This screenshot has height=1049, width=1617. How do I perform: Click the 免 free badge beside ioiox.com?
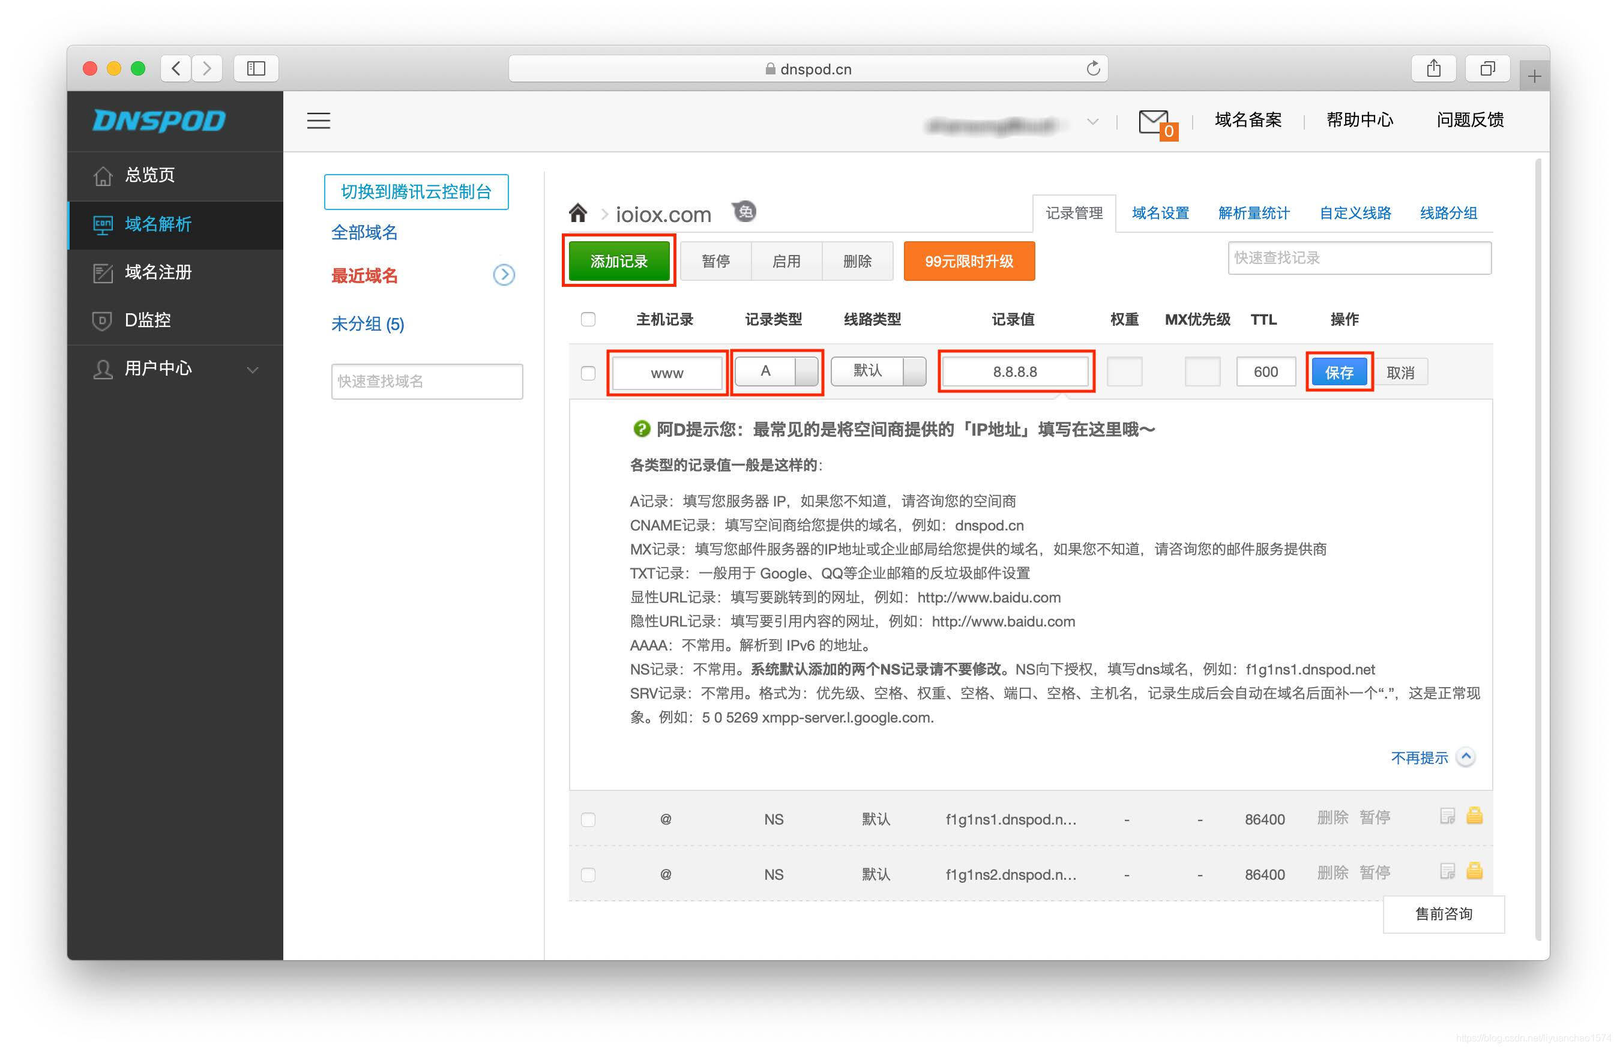[745, 212]
